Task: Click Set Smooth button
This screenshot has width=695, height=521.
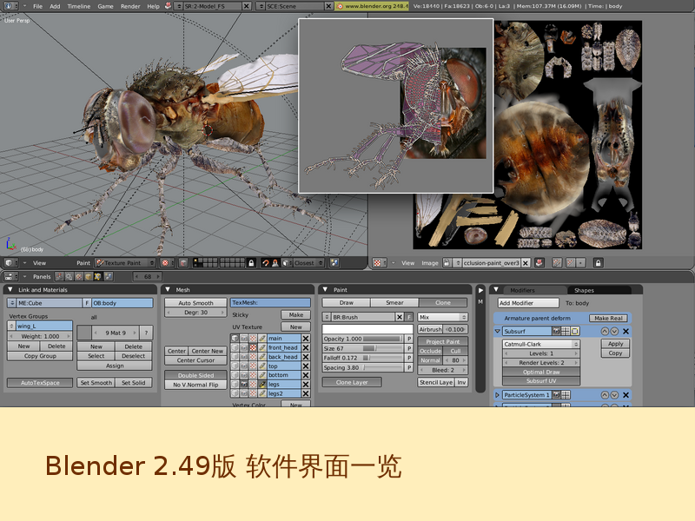Action: click(x=96, y=383)
